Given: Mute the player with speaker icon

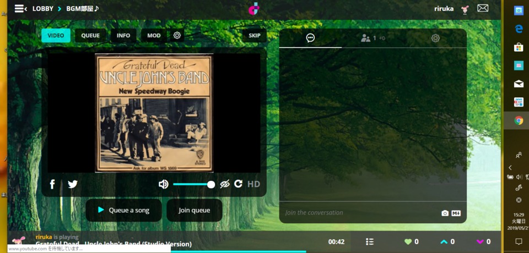Looking at the screenshot, I should pos(164,184).
